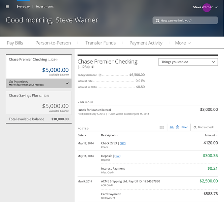Open the hamburger menu icon

click(7, 7)
